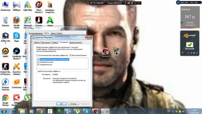Open AIMP player desktop shortcut

[x=5, y=53]
